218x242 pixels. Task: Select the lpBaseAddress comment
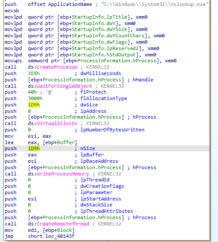click(x=99, y=161)
